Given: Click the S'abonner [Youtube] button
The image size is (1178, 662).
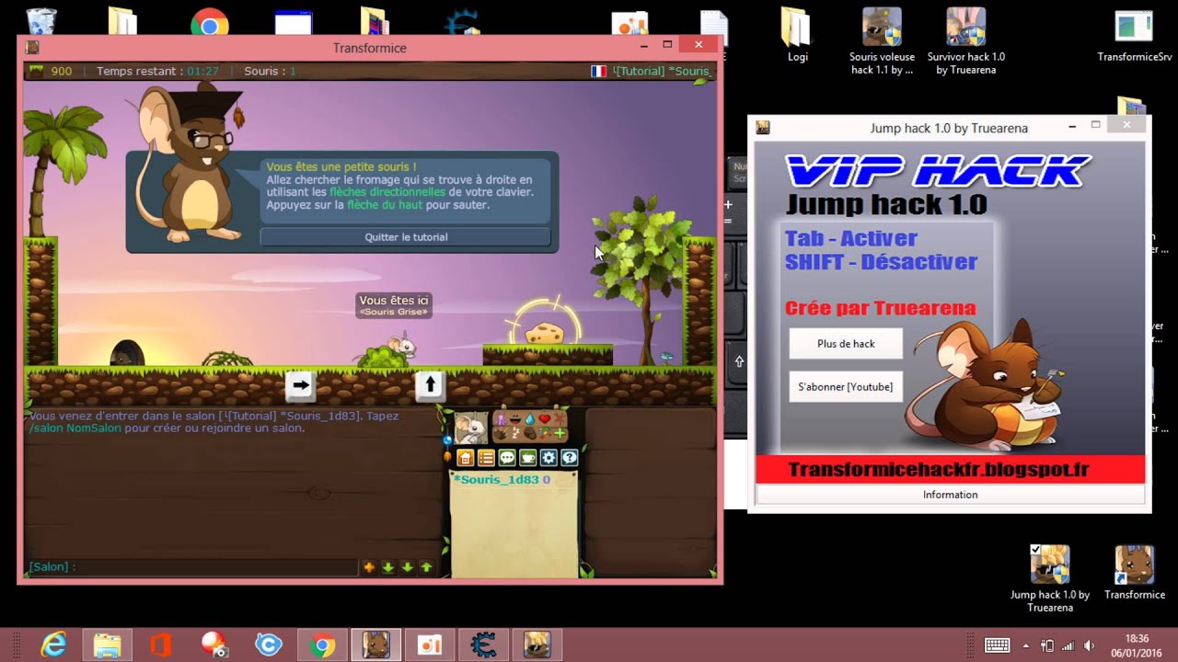Looking at the screenshot, I should tap(846, 387).
